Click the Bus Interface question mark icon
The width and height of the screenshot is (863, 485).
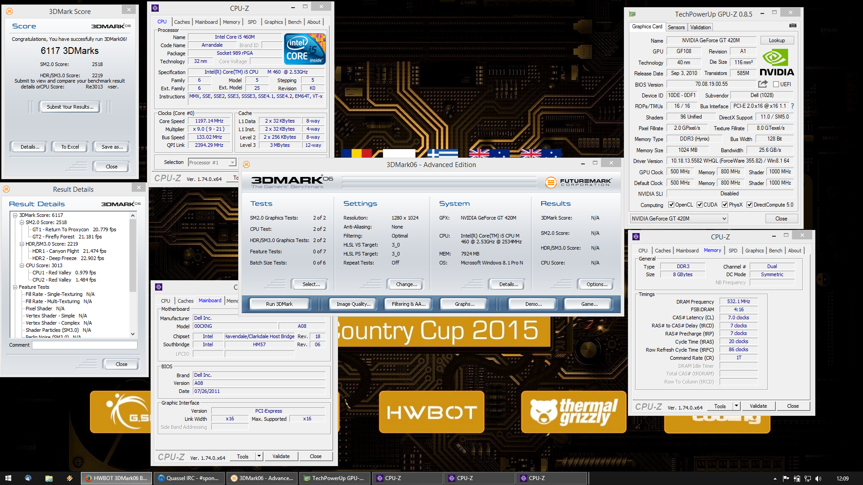792,106
